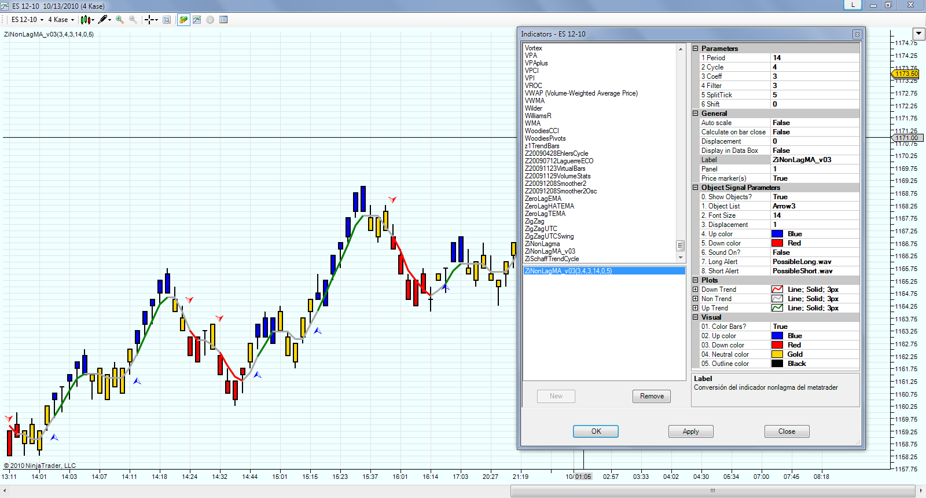Image resolution: width=926 pixels, height=498 pixels.
Task: Collapse the Plots section
Action: pos(696,280)
